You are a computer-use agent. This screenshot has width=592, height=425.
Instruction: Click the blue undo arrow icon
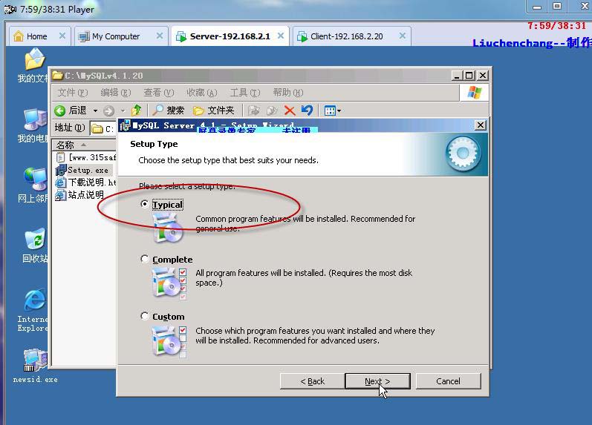coord(307,110)
